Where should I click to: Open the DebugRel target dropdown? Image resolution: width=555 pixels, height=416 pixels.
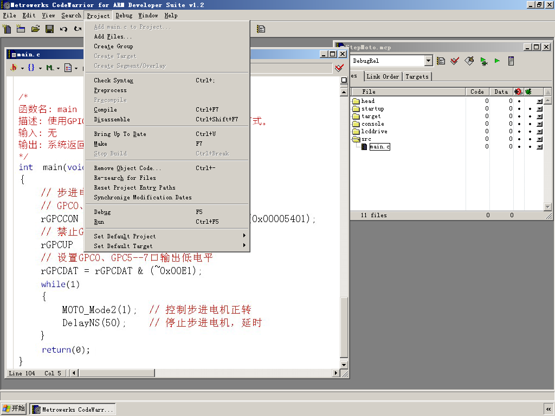(428, 61)
